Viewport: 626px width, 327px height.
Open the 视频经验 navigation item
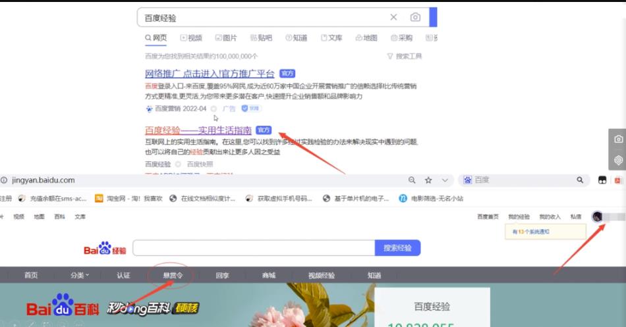coord(322,275)
